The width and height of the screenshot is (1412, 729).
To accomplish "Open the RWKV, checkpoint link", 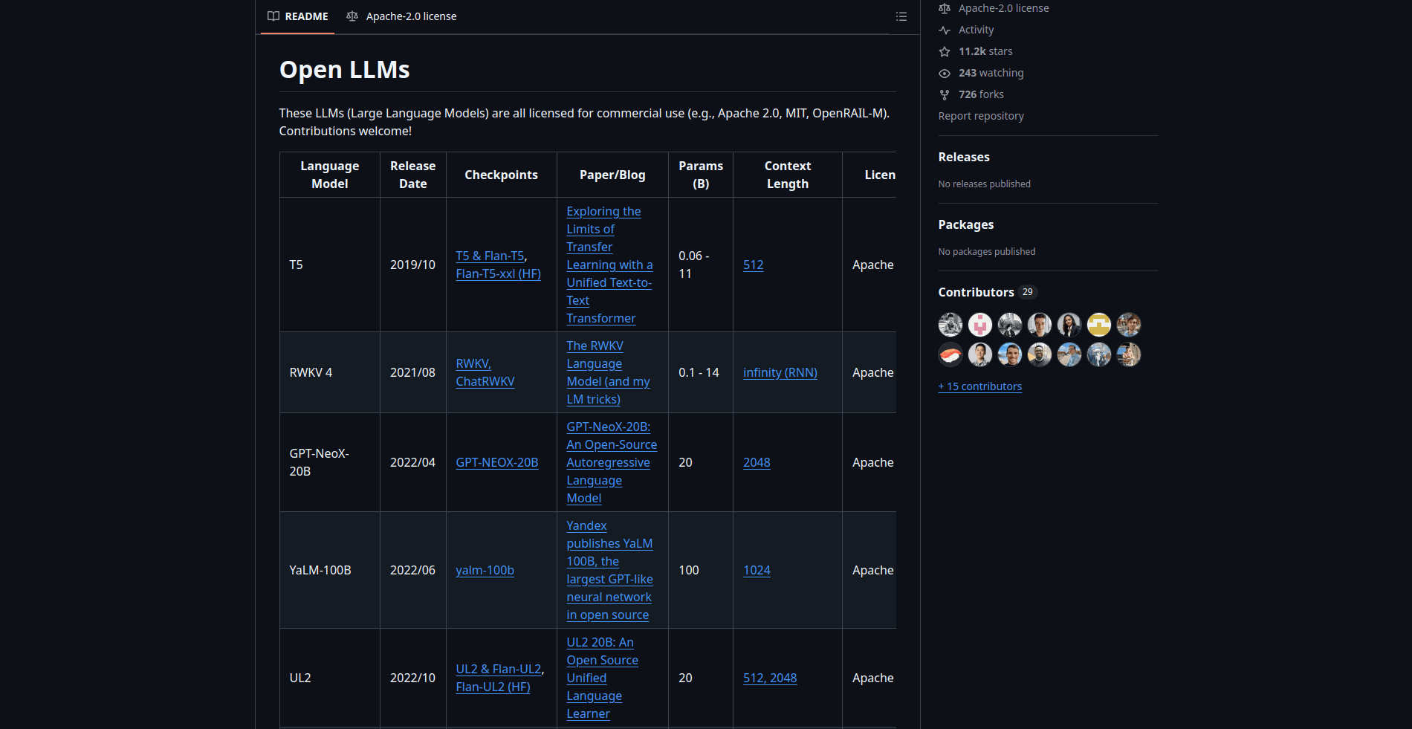I will [x=473, y=363].
